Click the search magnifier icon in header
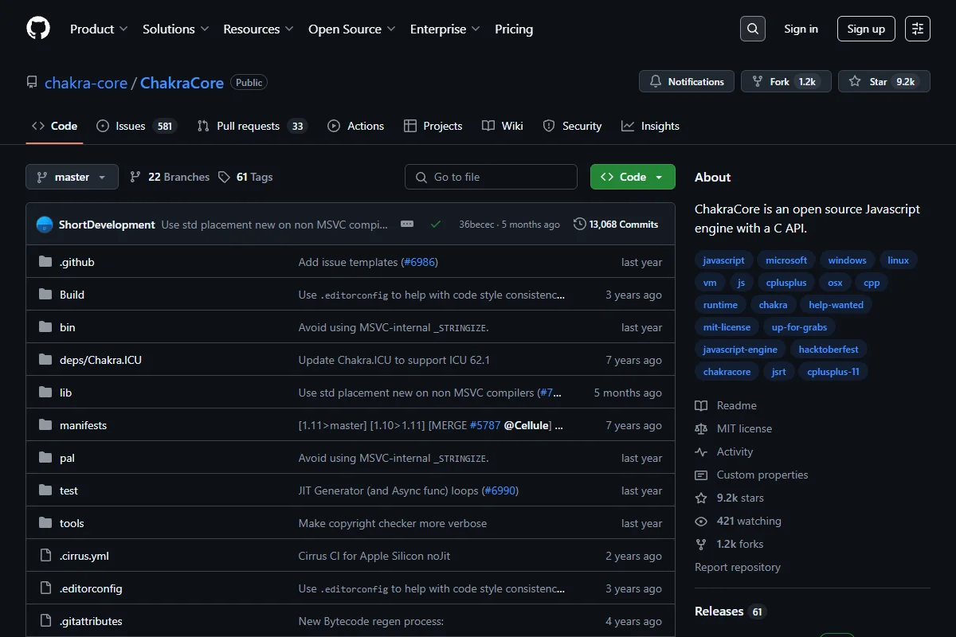 (x=752, y=29)
